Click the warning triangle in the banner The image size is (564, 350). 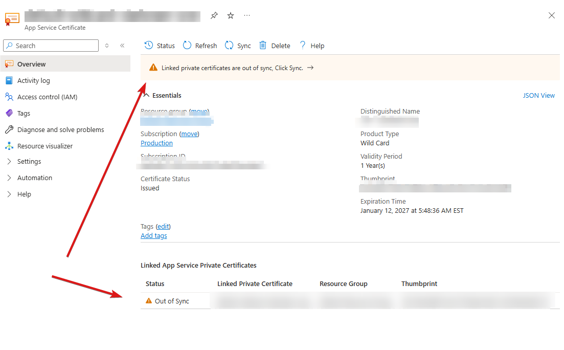[153, 68]
